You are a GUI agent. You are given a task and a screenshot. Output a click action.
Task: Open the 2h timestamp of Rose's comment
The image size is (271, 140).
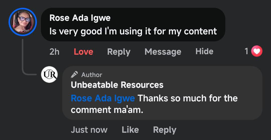pyautogui.click(x=54, y=52)
